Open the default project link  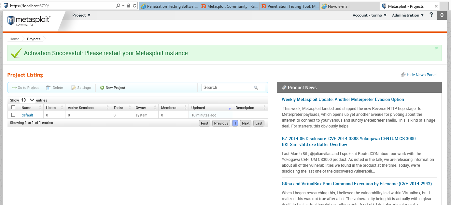pos(27,115)
